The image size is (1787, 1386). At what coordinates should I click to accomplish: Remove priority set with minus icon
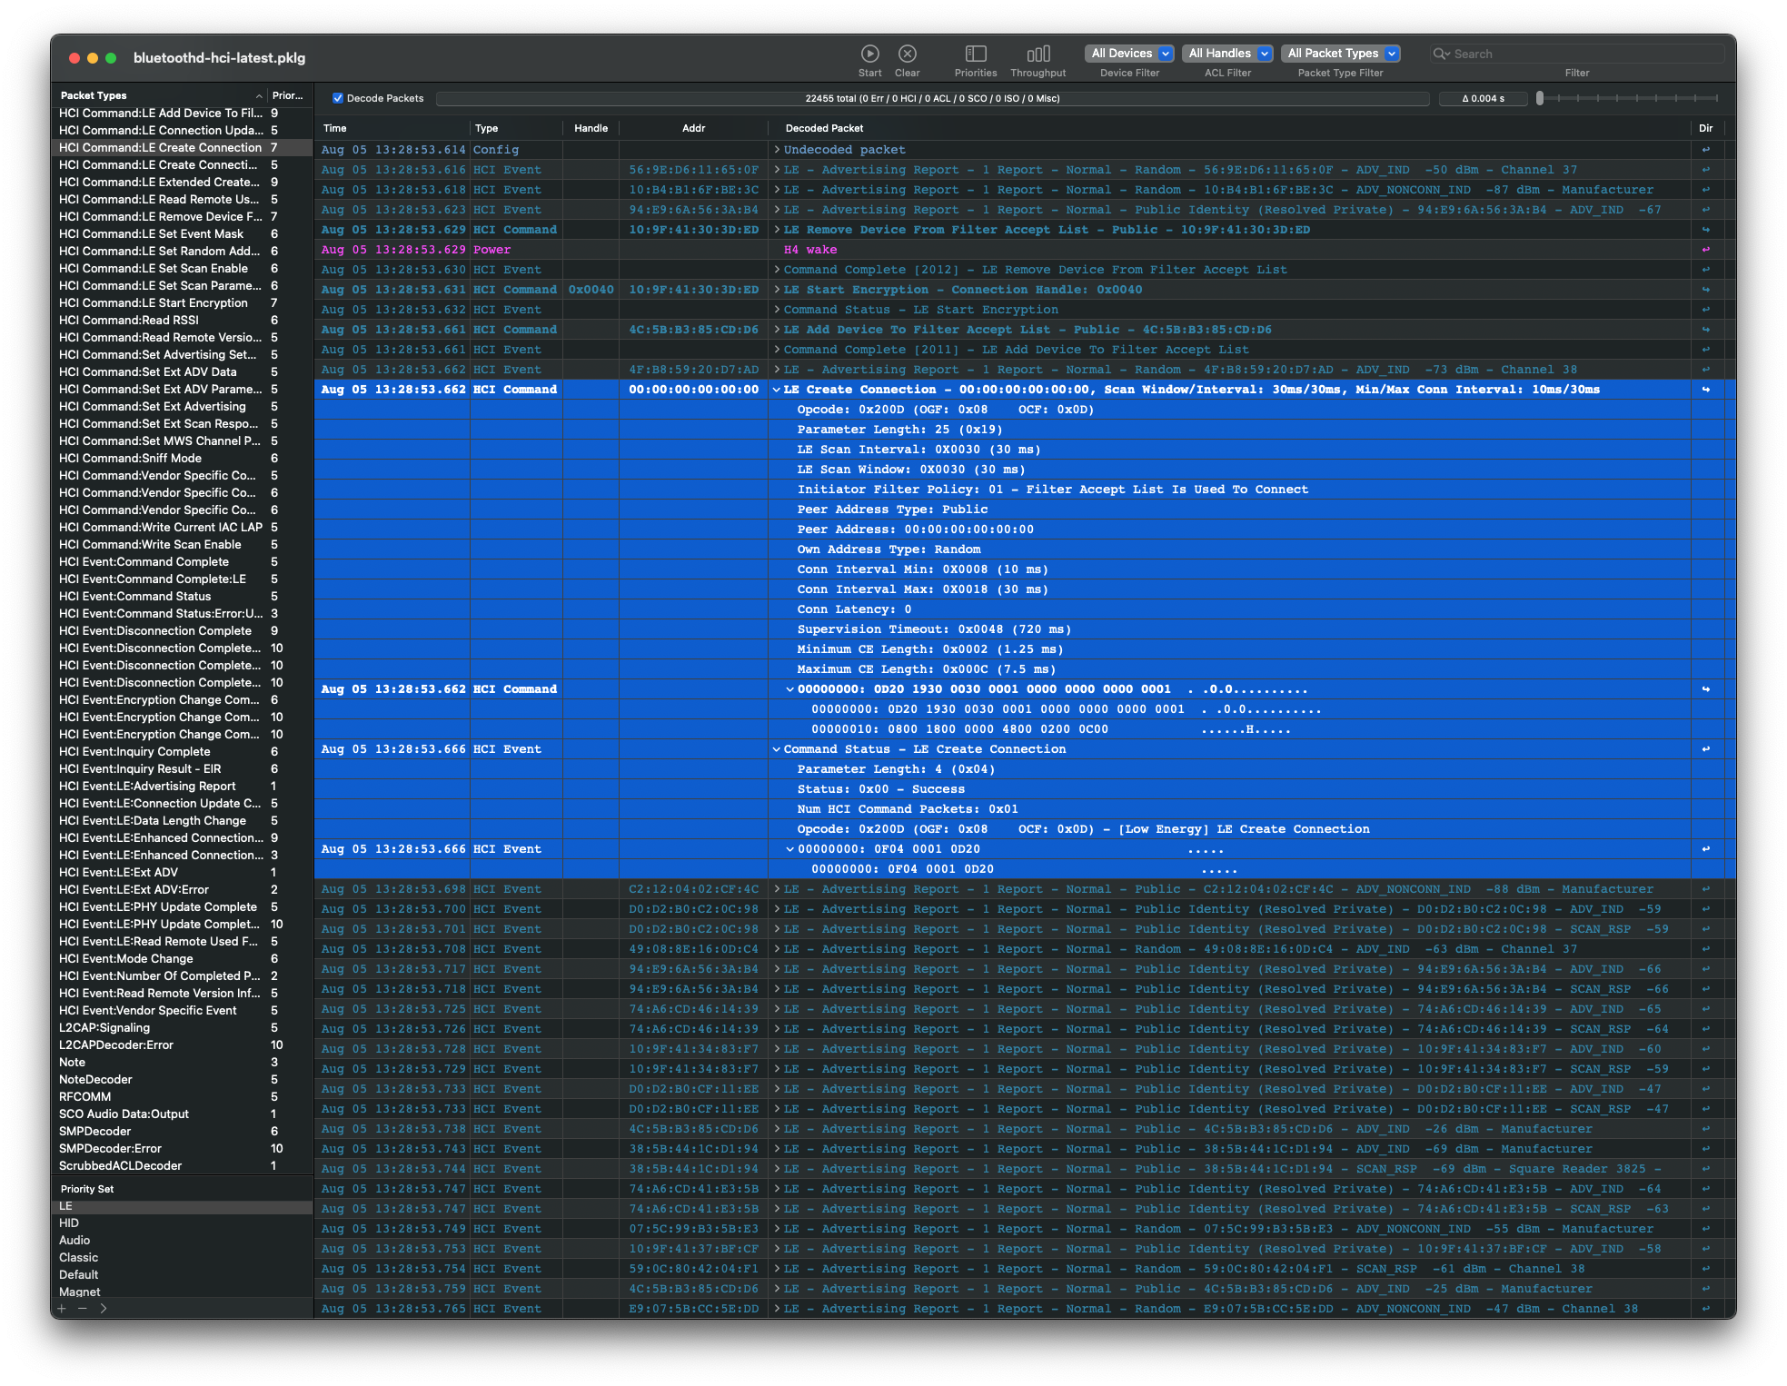coord(82,1309)
